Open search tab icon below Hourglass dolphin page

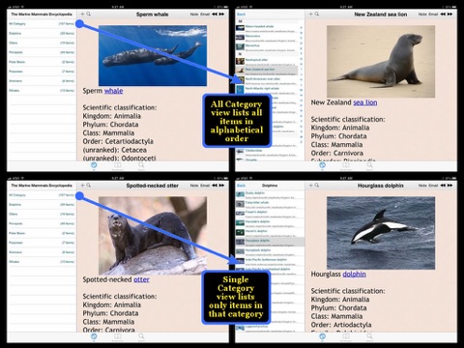369,337
